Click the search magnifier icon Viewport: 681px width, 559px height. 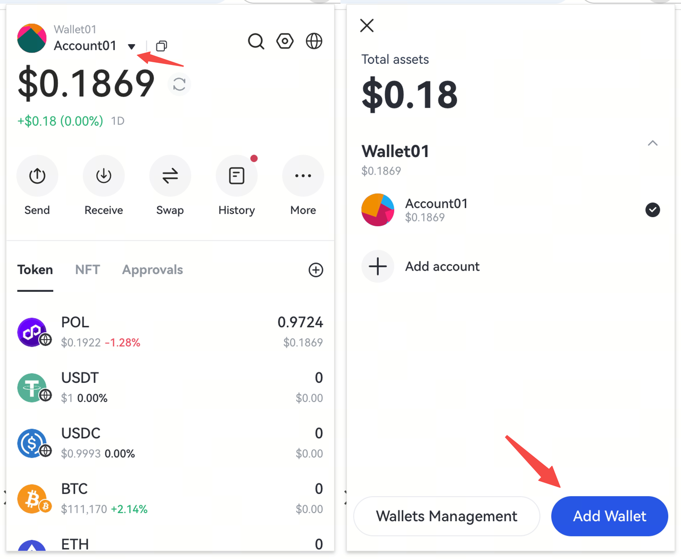pos(256,42)
